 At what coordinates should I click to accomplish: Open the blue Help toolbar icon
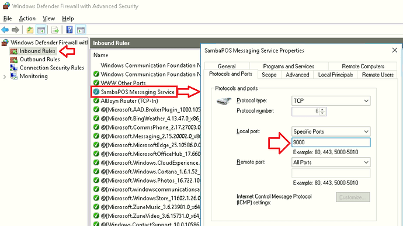[70, 30]
